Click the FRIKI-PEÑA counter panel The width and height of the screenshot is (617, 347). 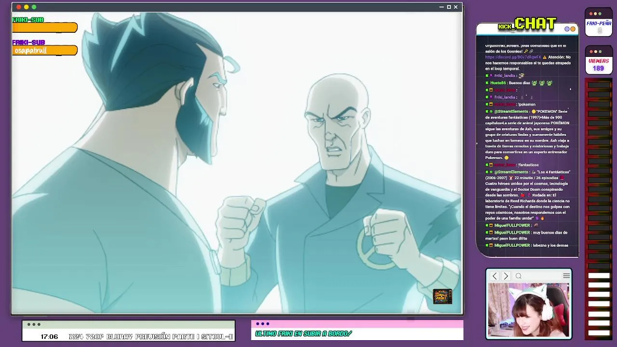coord(599,26)
